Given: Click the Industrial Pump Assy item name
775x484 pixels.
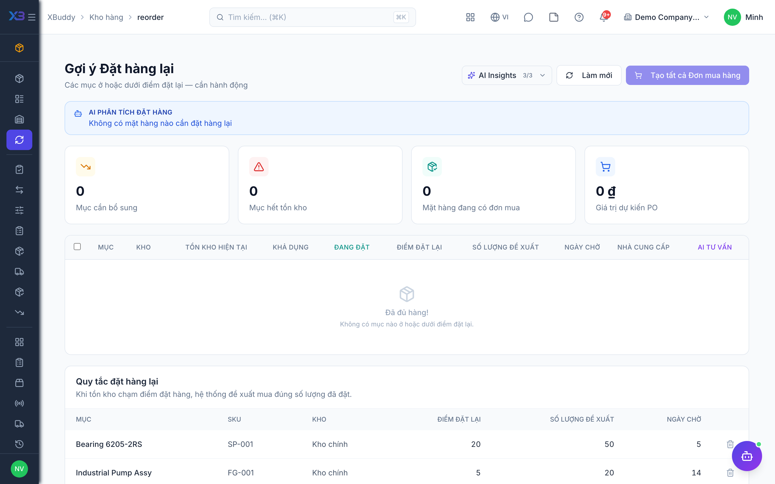Looking at the screenshot, I should point(114,472).
